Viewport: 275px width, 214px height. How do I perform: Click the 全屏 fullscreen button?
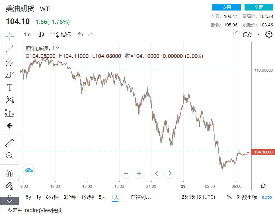pyautogui.click(x=259, y=7)
